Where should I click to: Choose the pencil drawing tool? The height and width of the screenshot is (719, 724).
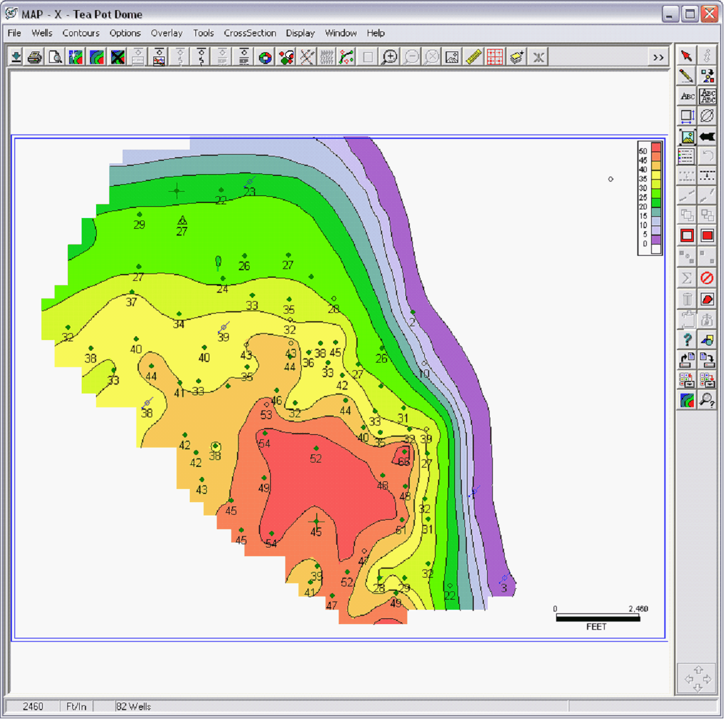tap(686, 76)
